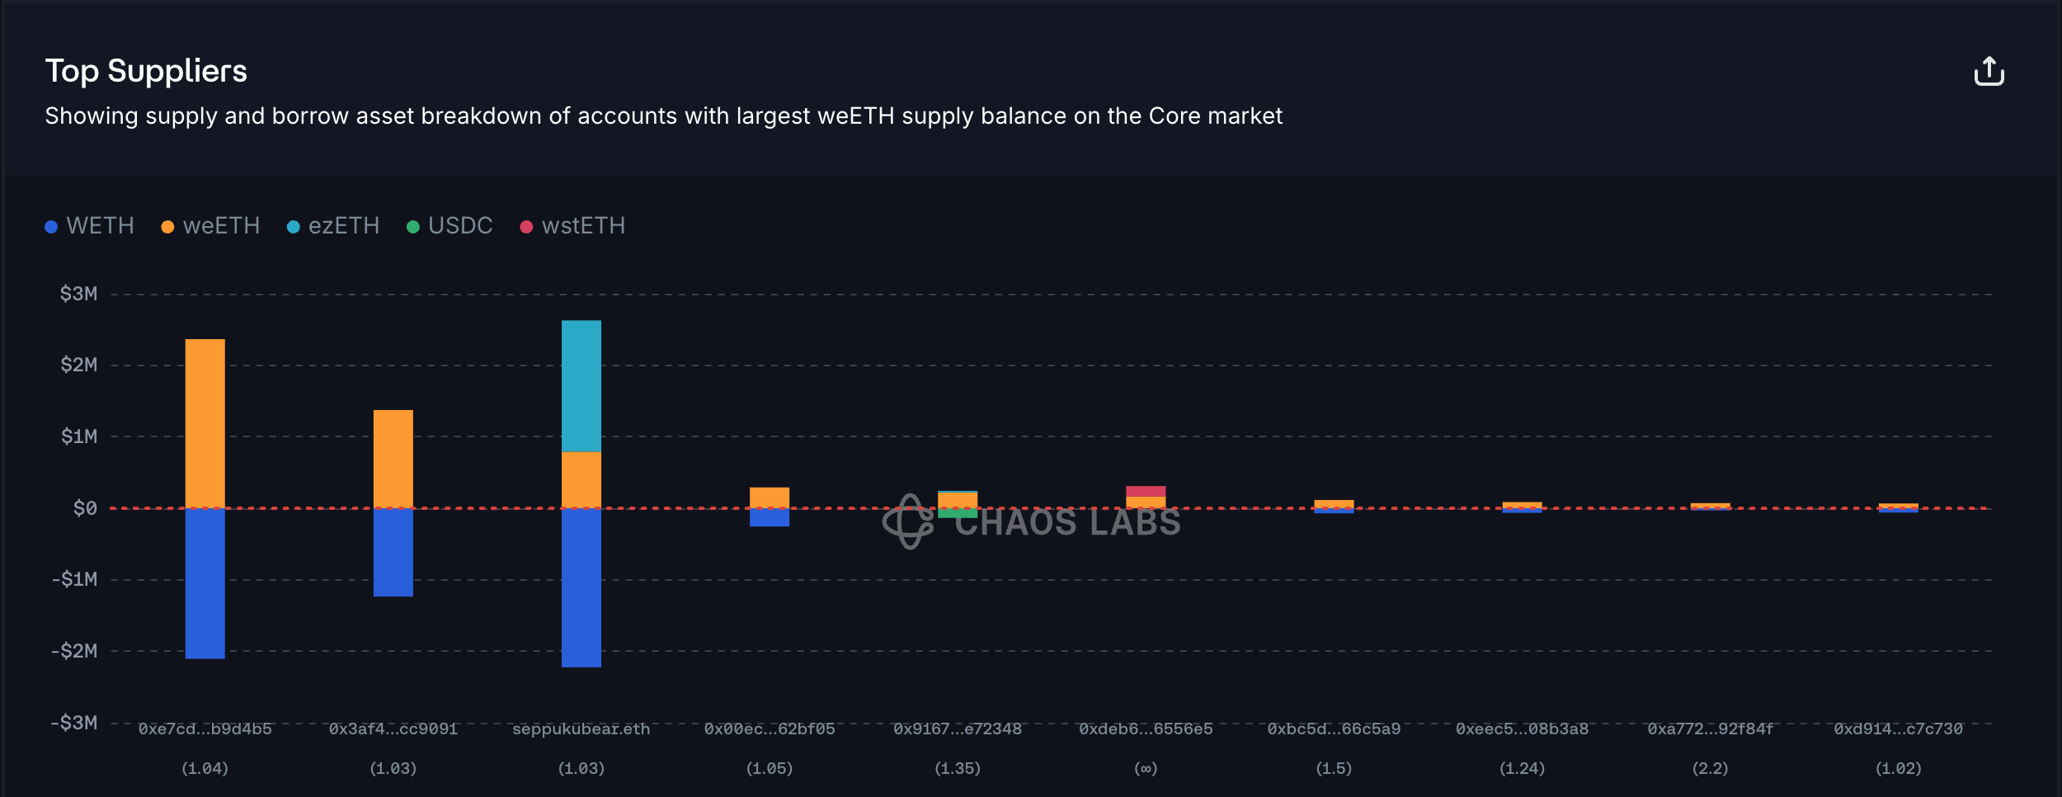Viewport: 2062px width, 797px height.
Task: Click the 0x00ec...62bf05 account label
Action: pyautogui.click(x=769, y=729)
